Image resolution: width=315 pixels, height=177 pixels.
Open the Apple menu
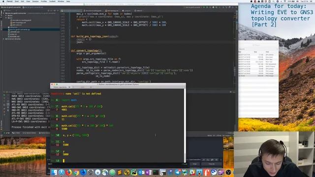pos(3,1)
